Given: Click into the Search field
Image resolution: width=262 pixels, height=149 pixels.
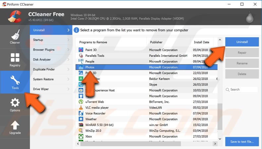Looking at the screenshot, I should [x=242, y=90].
